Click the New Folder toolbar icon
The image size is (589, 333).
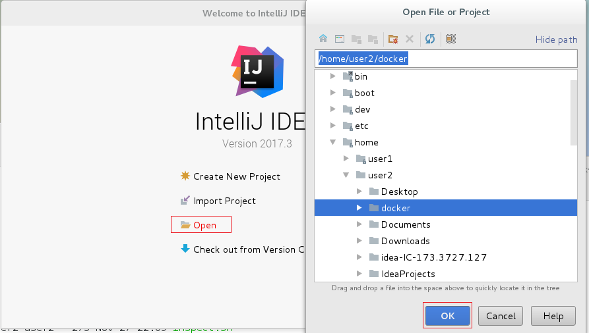[393, 39]
